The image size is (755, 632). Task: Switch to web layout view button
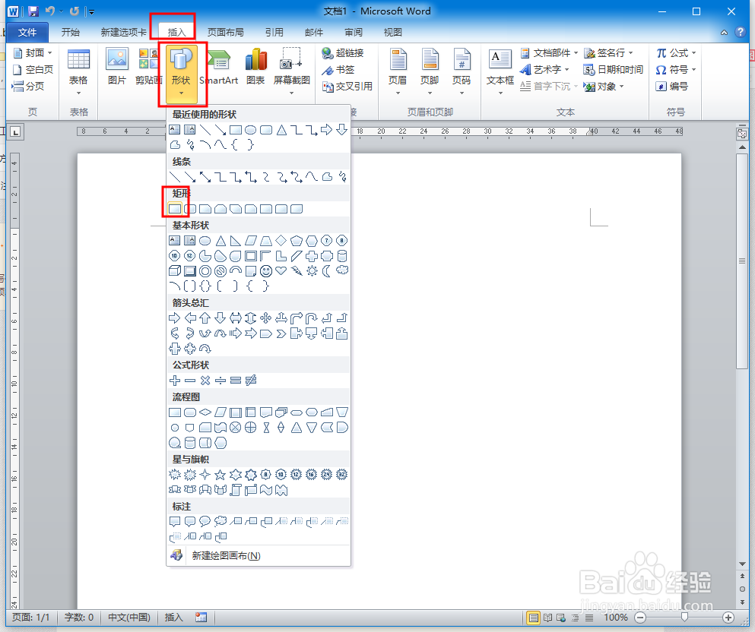[x=561, y=618]
